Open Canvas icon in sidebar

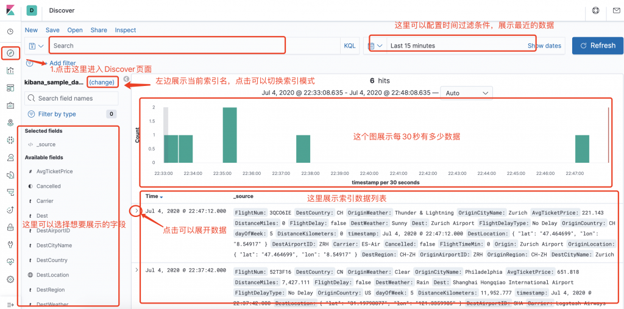[10, 105]
